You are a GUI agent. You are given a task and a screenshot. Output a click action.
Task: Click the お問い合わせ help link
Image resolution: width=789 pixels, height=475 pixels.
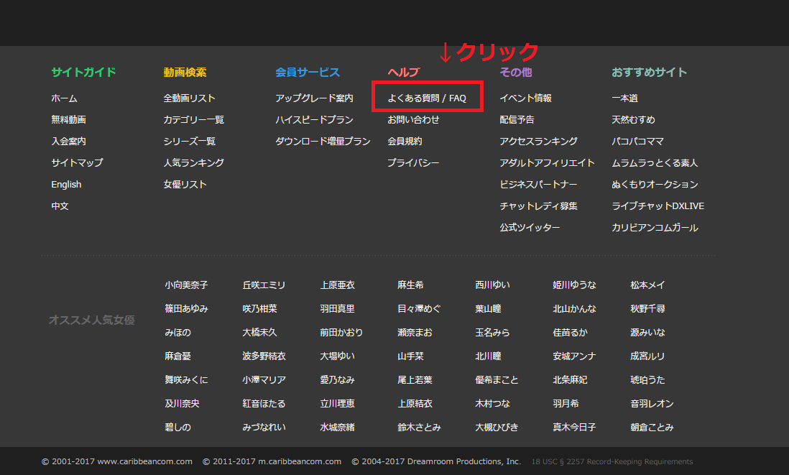[x=413, y=120]
